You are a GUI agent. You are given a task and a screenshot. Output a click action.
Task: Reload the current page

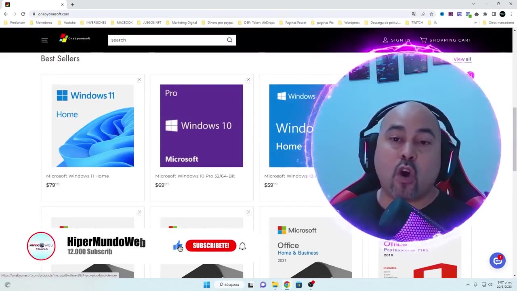click(23, 14)
